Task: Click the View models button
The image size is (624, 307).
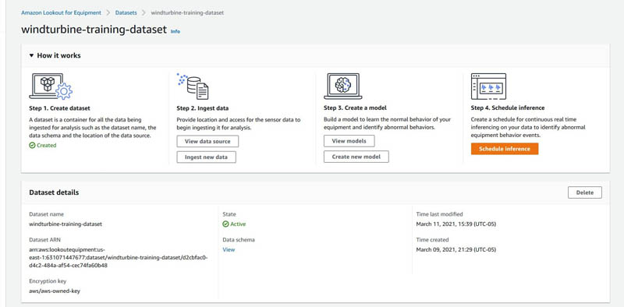Action: (x=349, y=141)
